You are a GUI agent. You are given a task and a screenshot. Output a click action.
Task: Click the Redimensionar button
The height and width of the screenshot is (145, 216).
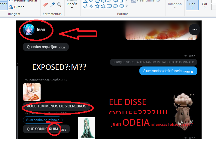click(23, 1)
